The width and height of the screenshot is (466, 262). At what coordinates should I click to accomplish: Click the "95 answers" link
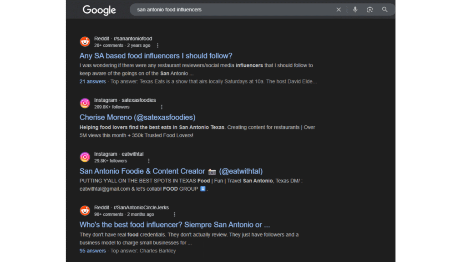(92, 251)
